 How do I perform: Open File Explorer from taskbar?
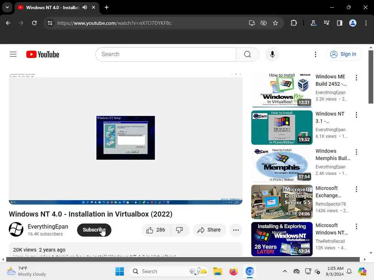(218, 271)
